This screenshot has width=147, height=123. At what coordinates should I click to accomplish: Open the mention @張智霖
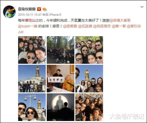point(70,26)
